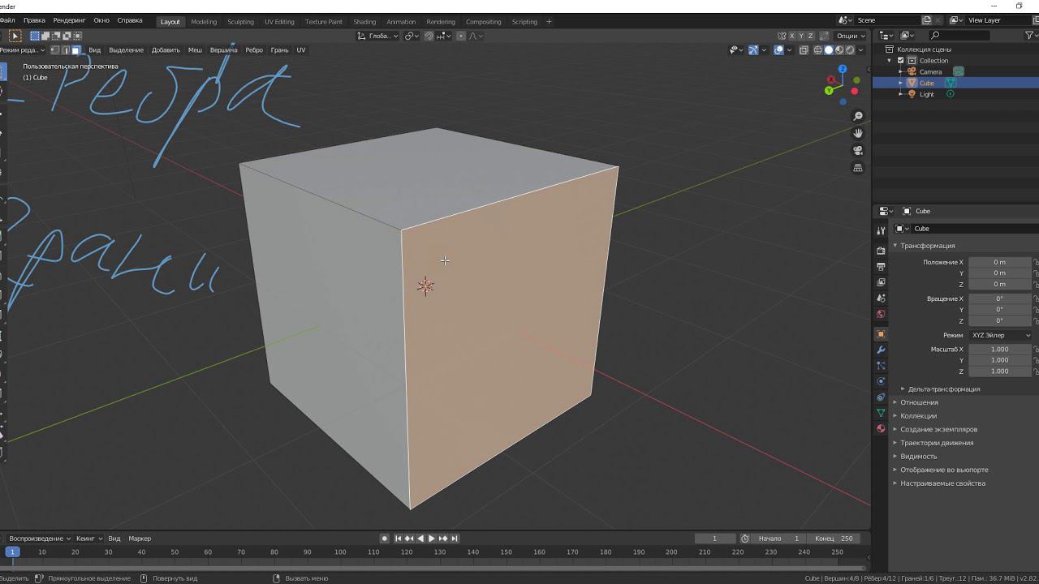Select edge selection mode
Image resolution: width=1039 pixels, height=584 pixels.
coord(65,49)
